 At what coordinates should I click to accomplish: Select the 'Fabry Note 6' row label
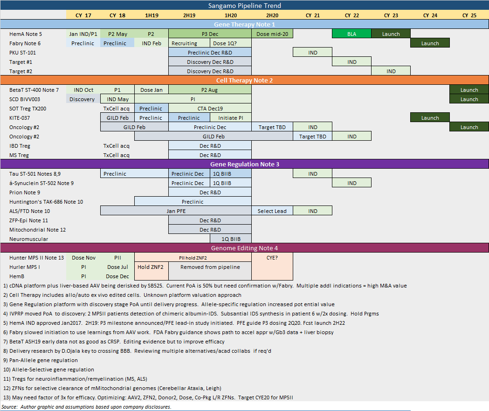click(25, 43)
